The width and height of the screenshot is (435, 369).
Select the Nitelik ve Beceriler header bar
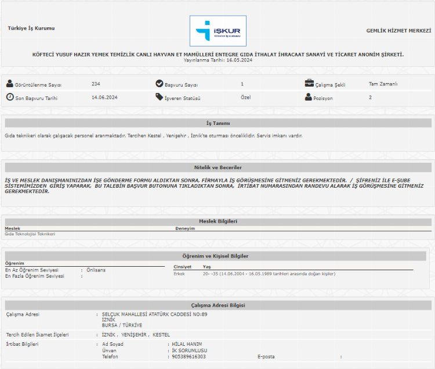[x=218, y=167]
